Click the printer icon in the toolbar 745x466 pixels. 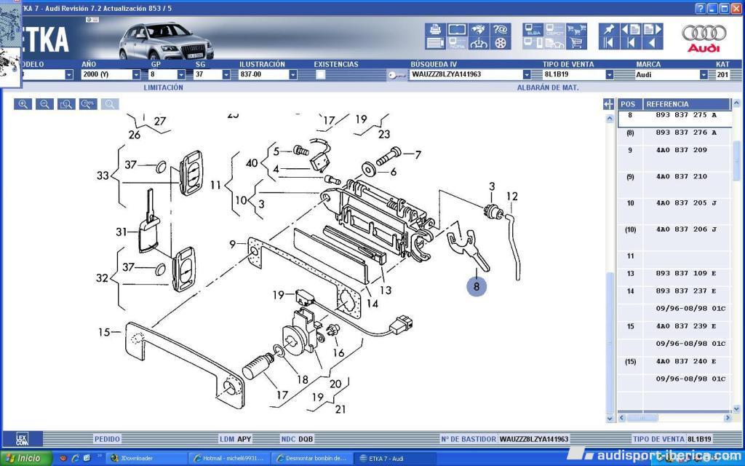[435, 29]
